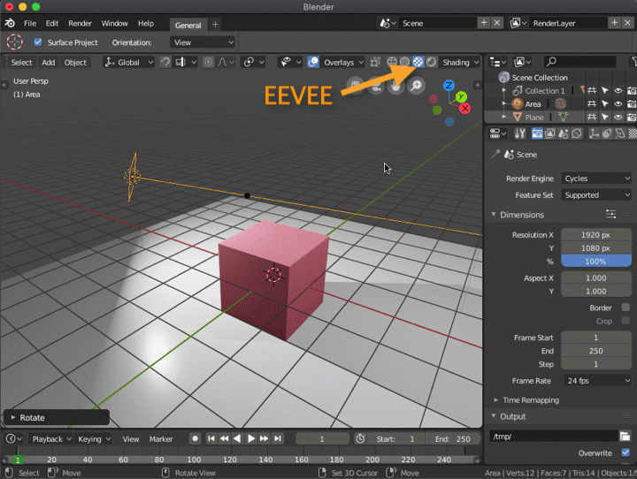The image size is (637, 479).
Task: Click the camera view gizmo button
Action: pyautogui.click(x=376, y=86)
